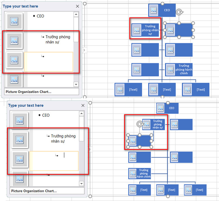
Task: Click upper text pane scrollbar down arrow
Action: click(x=76, y=84)
